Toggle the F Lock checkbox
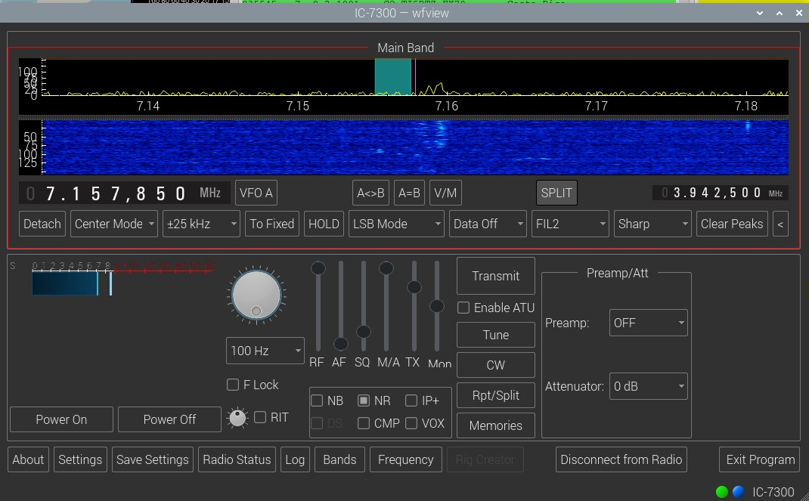 point(233,385)
